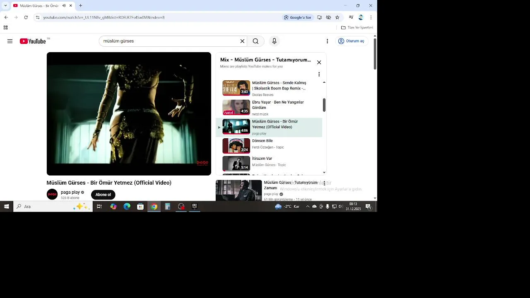This screenshot has height=298, width=530.
Task: Click the Oturum aç sign-in button
Action: coord(352,41)
